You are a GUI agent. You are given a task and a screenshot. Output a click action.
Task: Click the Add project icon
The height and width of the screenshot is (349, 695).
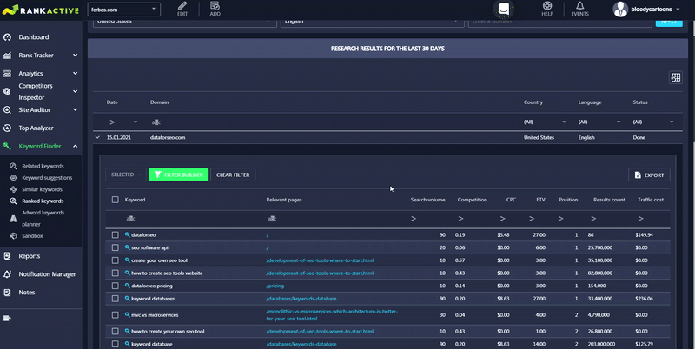pyautogui.click(x=215, y=6)
